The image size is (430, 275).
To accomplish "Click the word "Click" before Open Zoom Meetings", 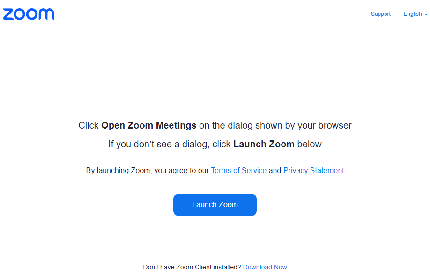I will (89, 125).
